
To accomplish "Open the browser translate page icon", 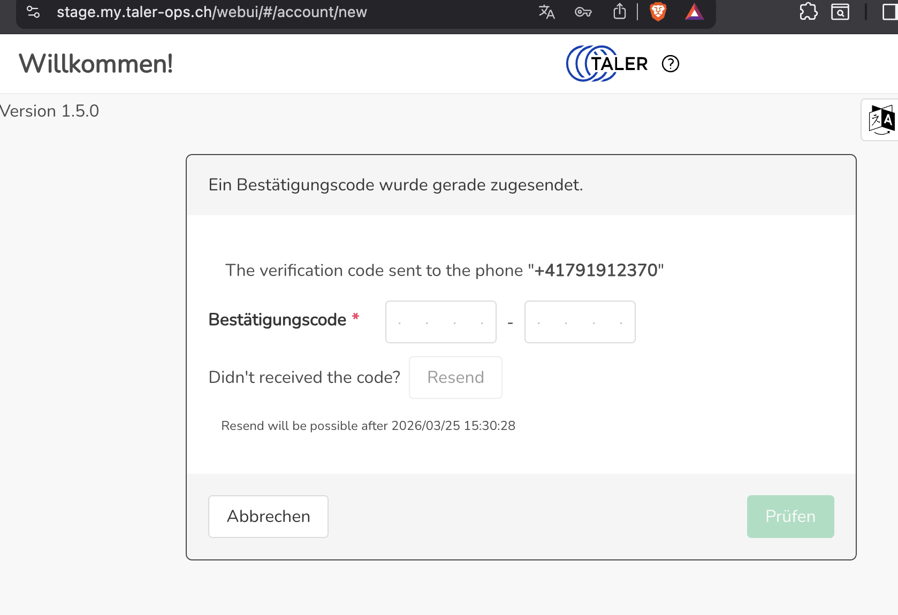I will [x=546, y=12].
